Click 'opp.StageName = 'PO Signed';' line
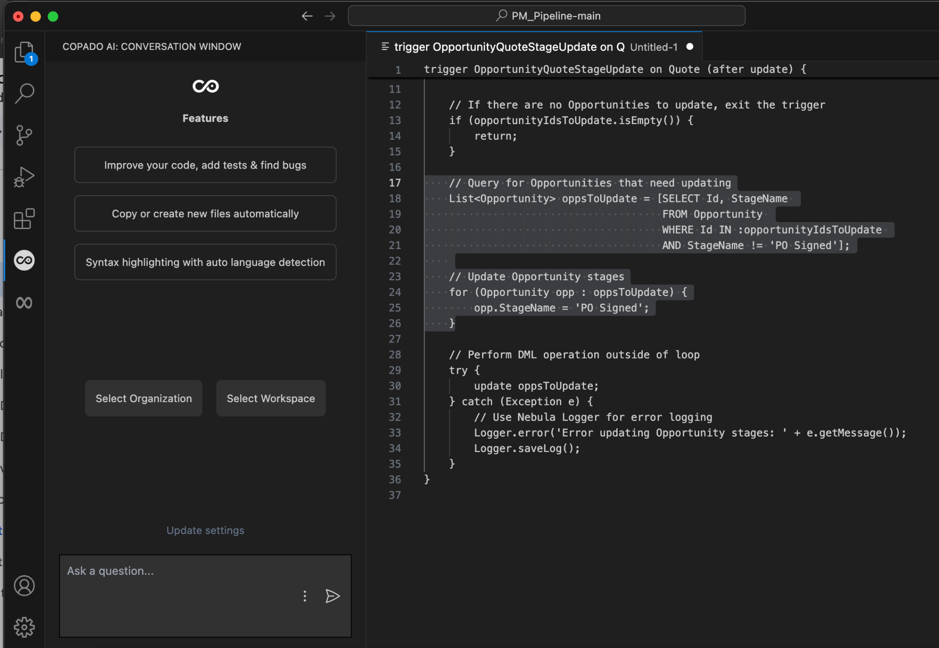This screenshot has height=648, width=939. click(x=562, y=308)
